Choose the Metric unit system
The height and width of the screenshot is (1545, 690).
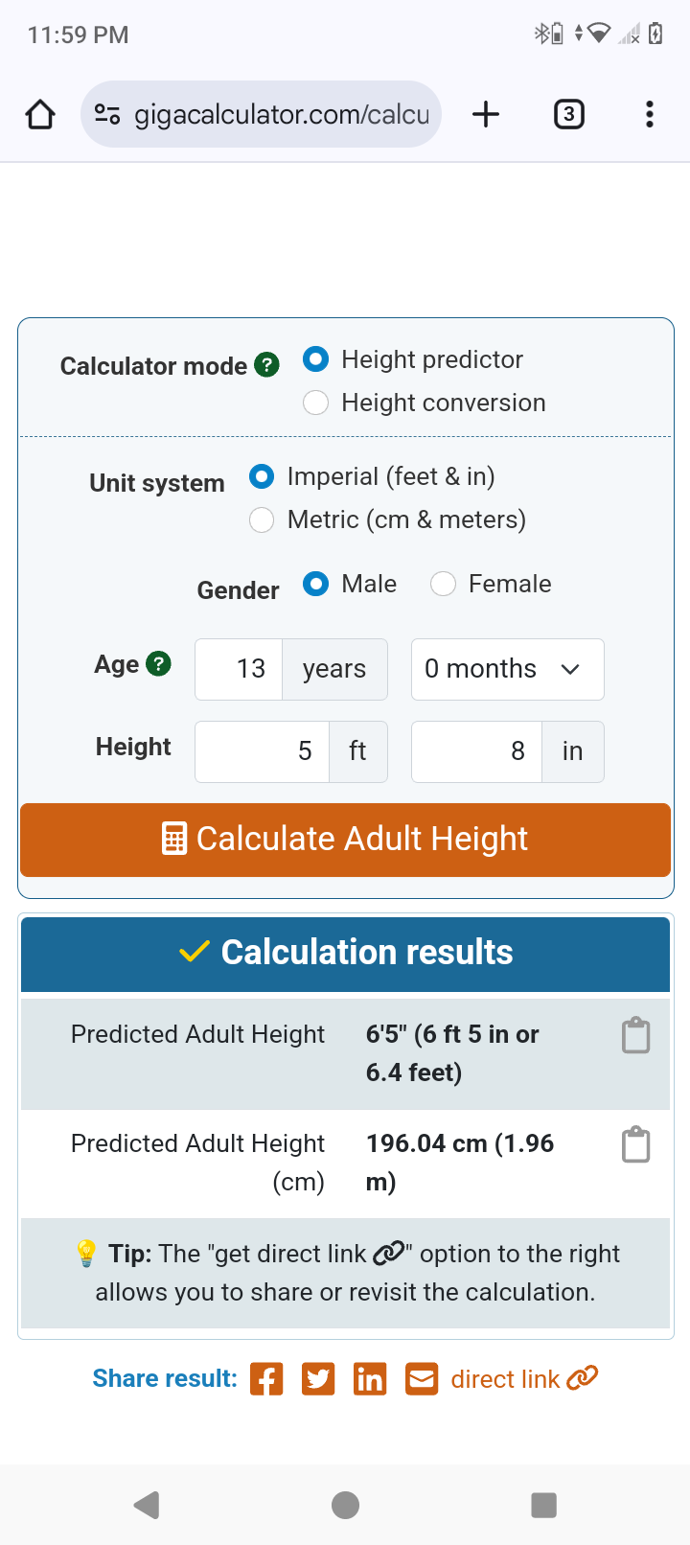coord(262,519)
